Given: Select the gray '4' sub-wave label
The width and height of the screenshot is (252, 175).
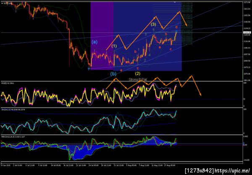Looking at the screenshot, I should (x=150, y=55).
